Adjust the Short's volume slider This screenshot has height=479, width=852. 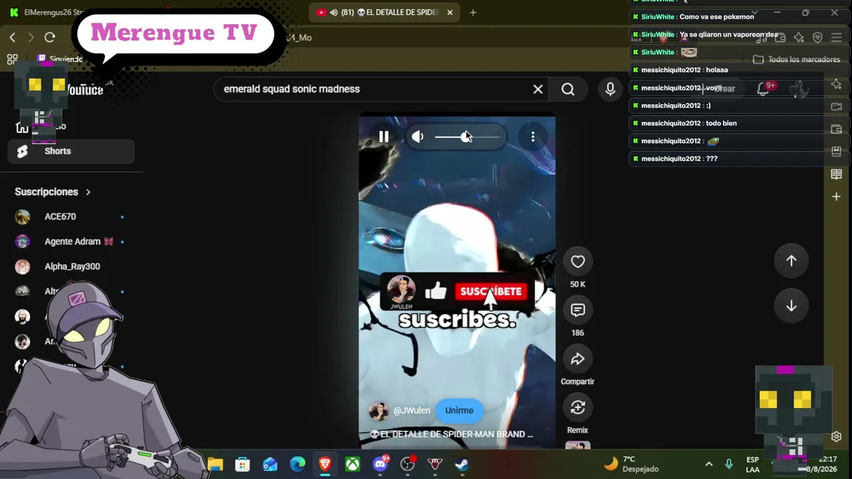click(x=467, y=137)
